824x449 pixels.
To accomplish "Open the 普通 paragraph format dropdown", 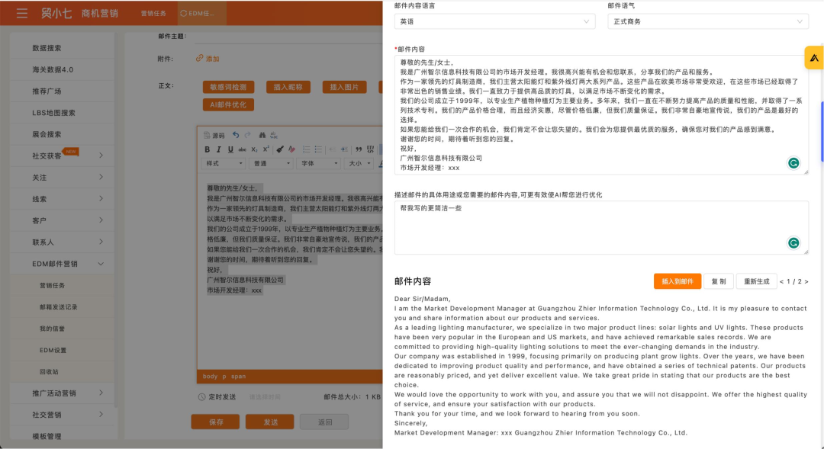I will 271,163.
